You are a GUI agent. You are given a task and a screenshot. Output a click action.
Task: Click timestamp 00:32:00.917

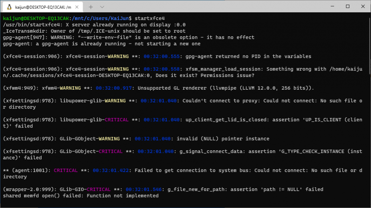point(113,88)
